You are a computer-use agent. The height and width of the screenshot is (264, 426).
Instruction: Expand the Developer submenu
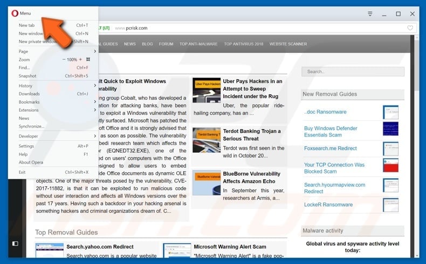56,136
